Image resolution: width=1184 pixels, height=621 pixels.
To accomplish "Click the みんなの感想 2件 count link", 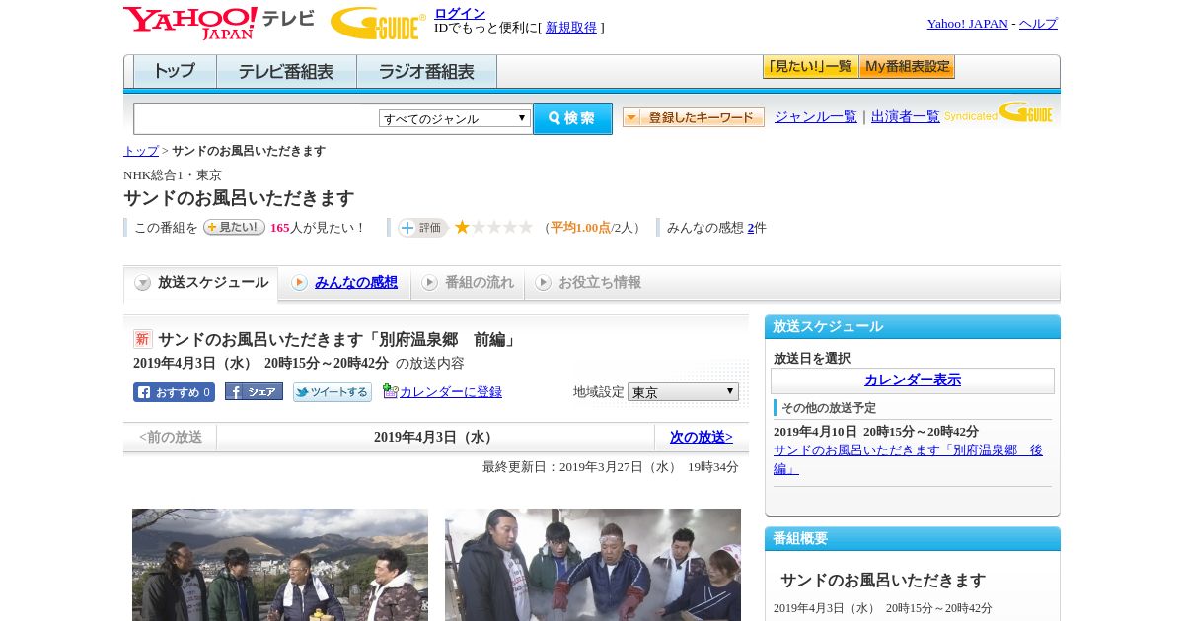I will [x=751, y=228].
